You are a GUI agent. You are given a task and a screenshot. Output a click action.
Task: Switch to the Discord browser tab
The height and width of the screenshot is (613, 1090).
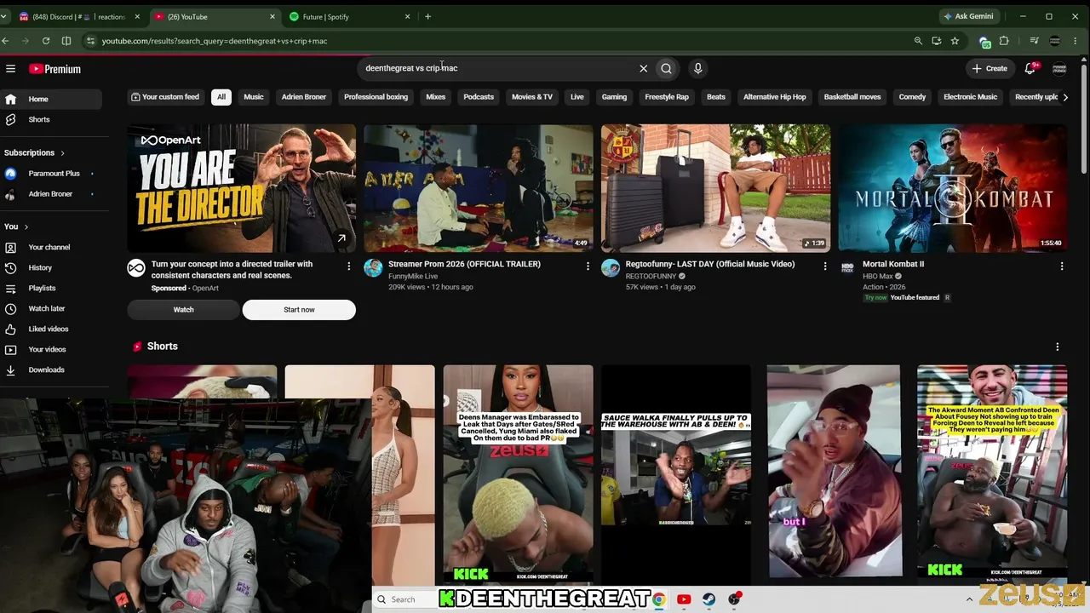pos(79,16)
